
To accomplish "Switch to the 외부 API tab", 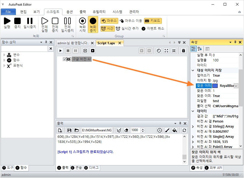I will (213, 168).
